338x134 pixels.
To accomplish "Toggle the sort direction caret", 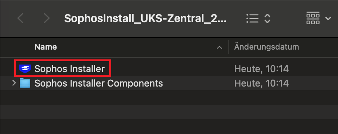I will click(x=219, y=47).
